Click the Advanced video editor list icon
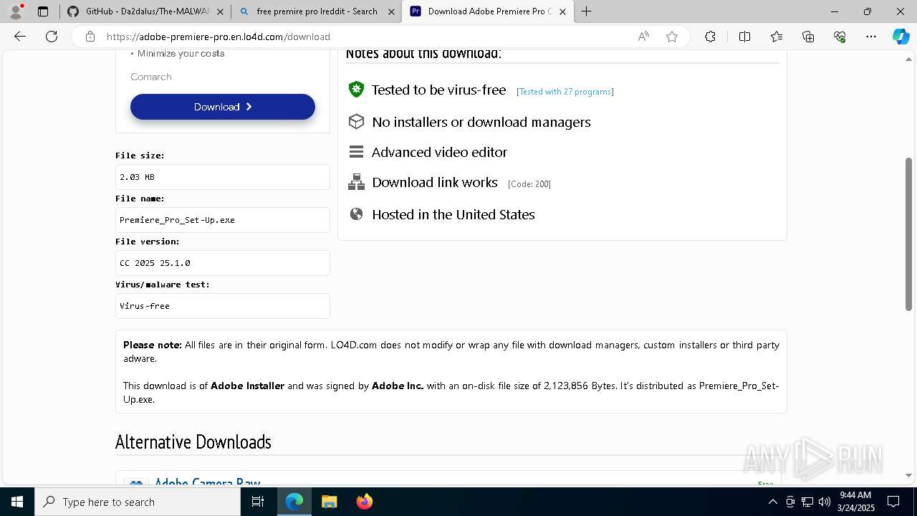 tap(356, 152)
